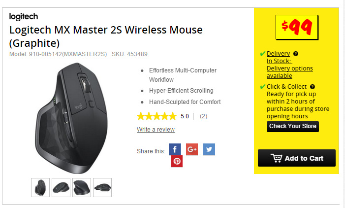Open the Delivery link

point(279,54)
